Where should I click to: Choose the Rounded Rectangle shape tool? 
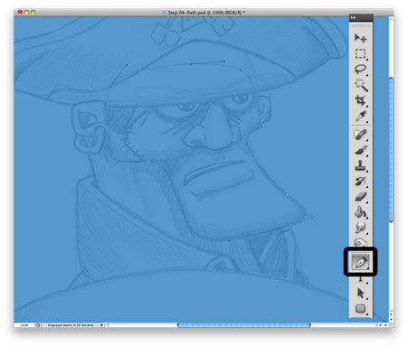click(361, 308)
